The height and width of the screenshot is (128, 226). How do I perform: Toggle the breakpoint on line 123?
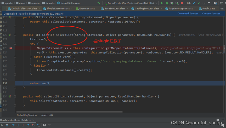click(x=11, y=48)
